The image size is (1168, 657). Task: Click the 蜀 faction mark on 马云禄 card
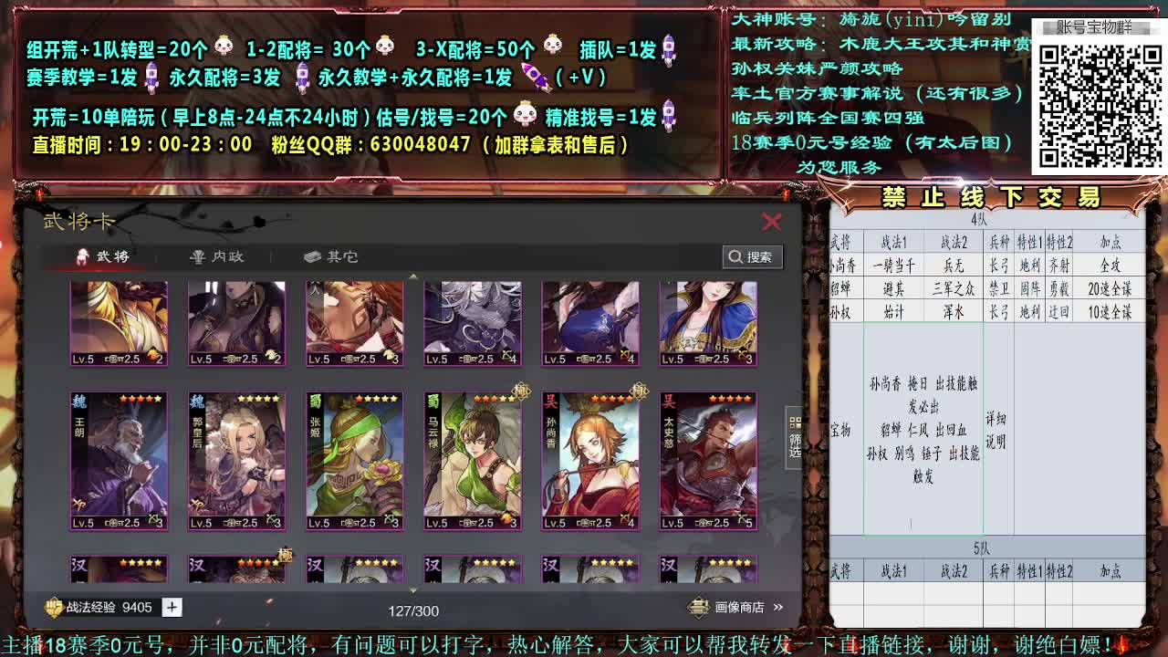coord(433,401)
